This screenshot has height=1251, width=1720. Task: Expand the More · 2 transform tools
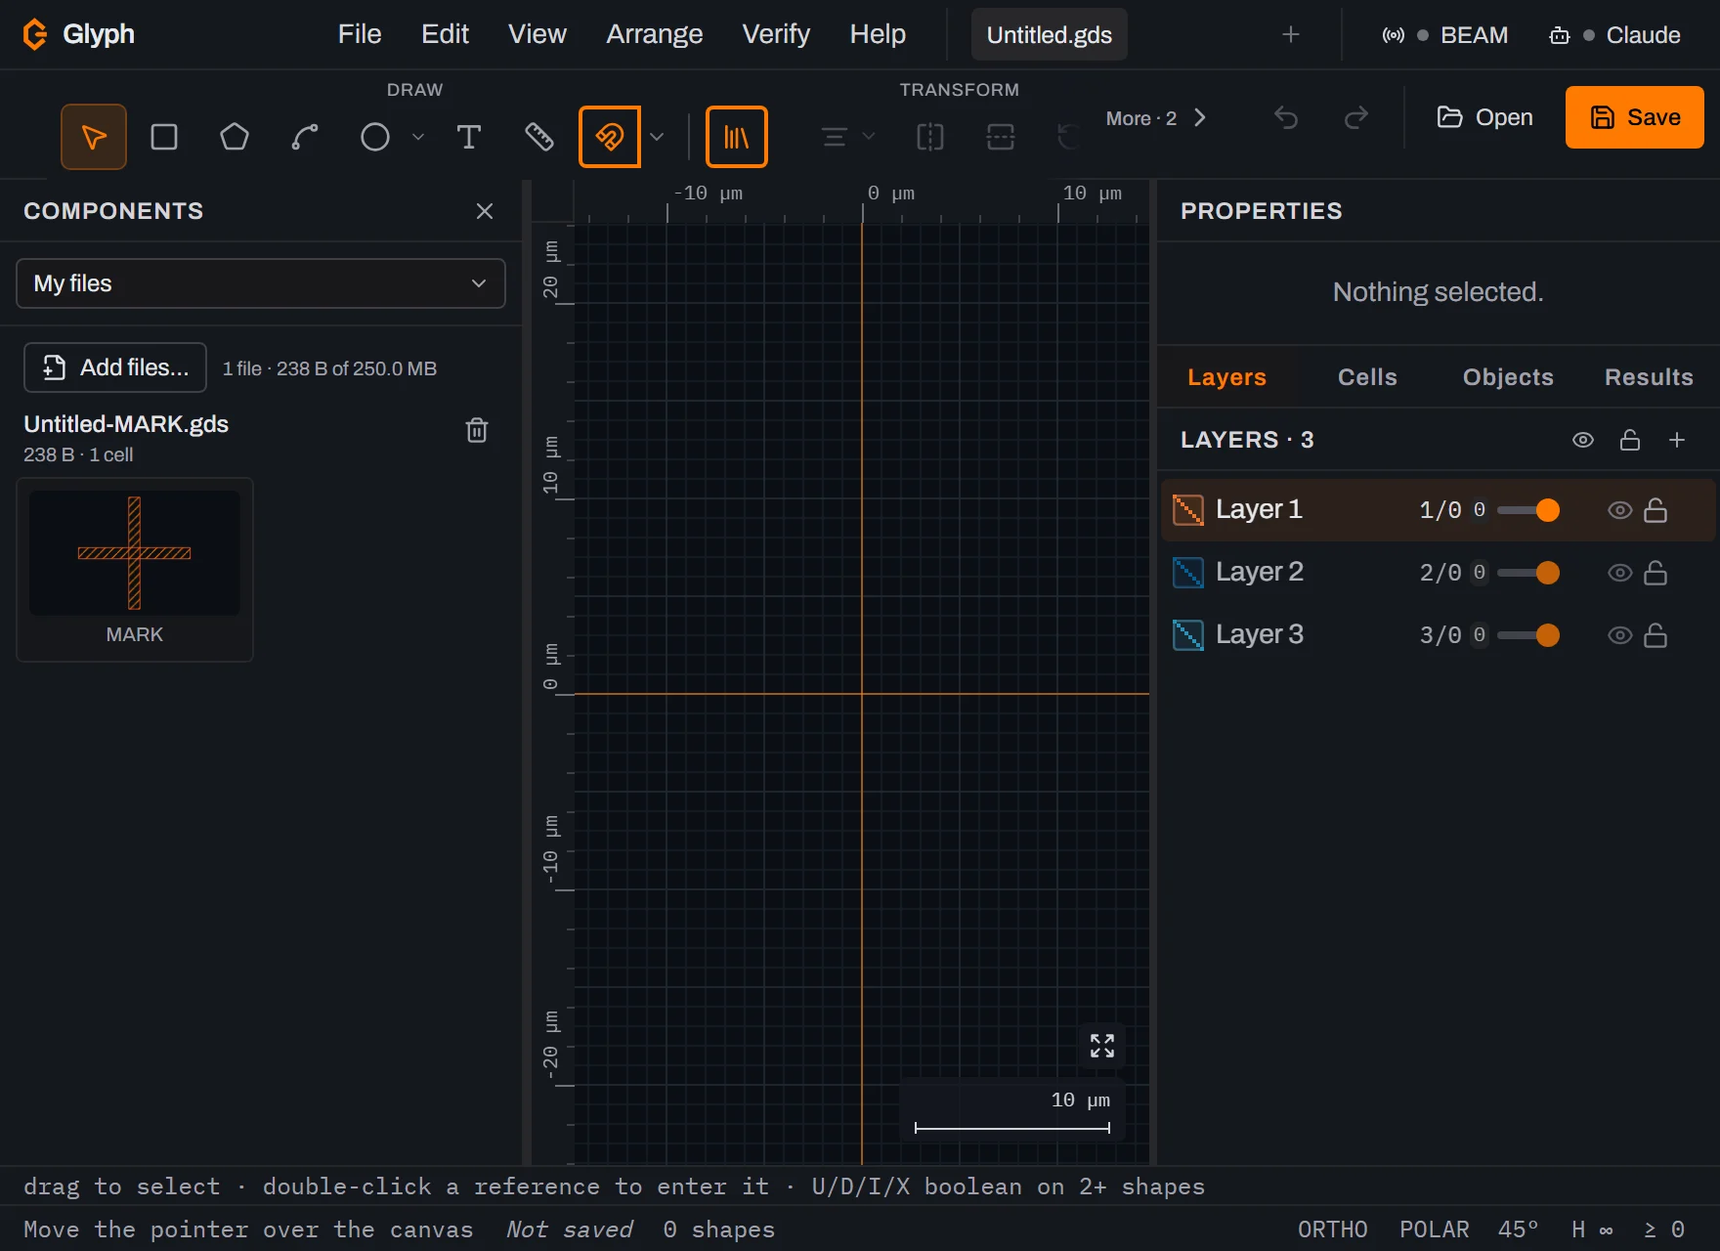coord(1156,118)
